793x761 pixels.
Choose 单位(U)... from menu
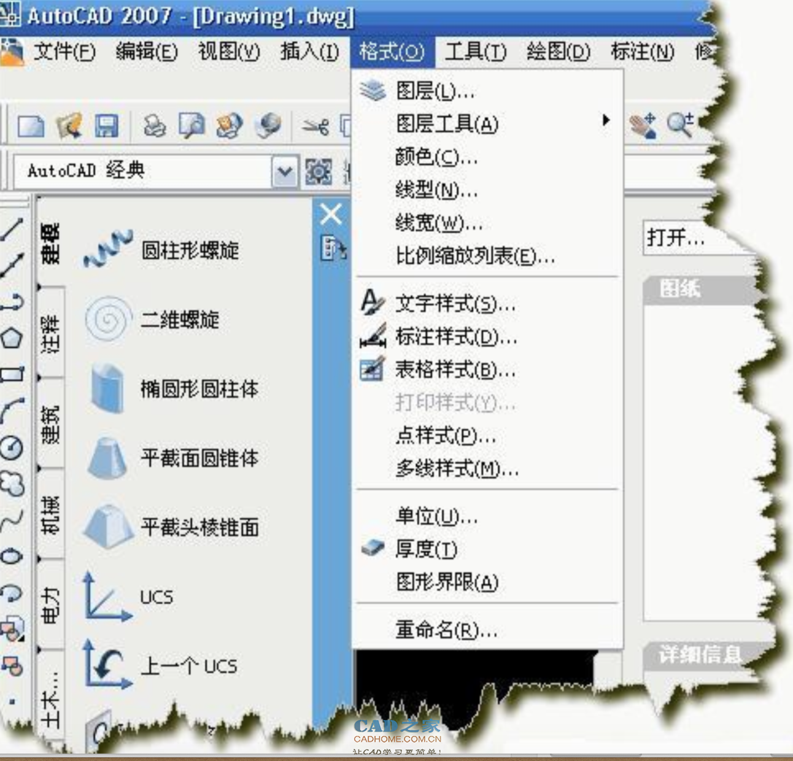(x=488, y=517)
